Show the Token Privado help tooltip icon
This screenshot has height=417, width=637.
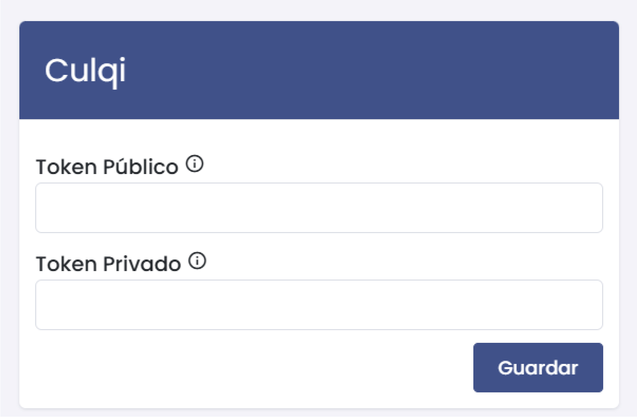(x=197, y=261)
